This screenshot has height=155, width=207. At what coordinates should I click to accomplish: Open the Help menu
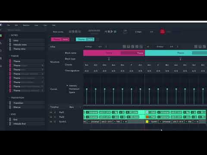[53, 25]
